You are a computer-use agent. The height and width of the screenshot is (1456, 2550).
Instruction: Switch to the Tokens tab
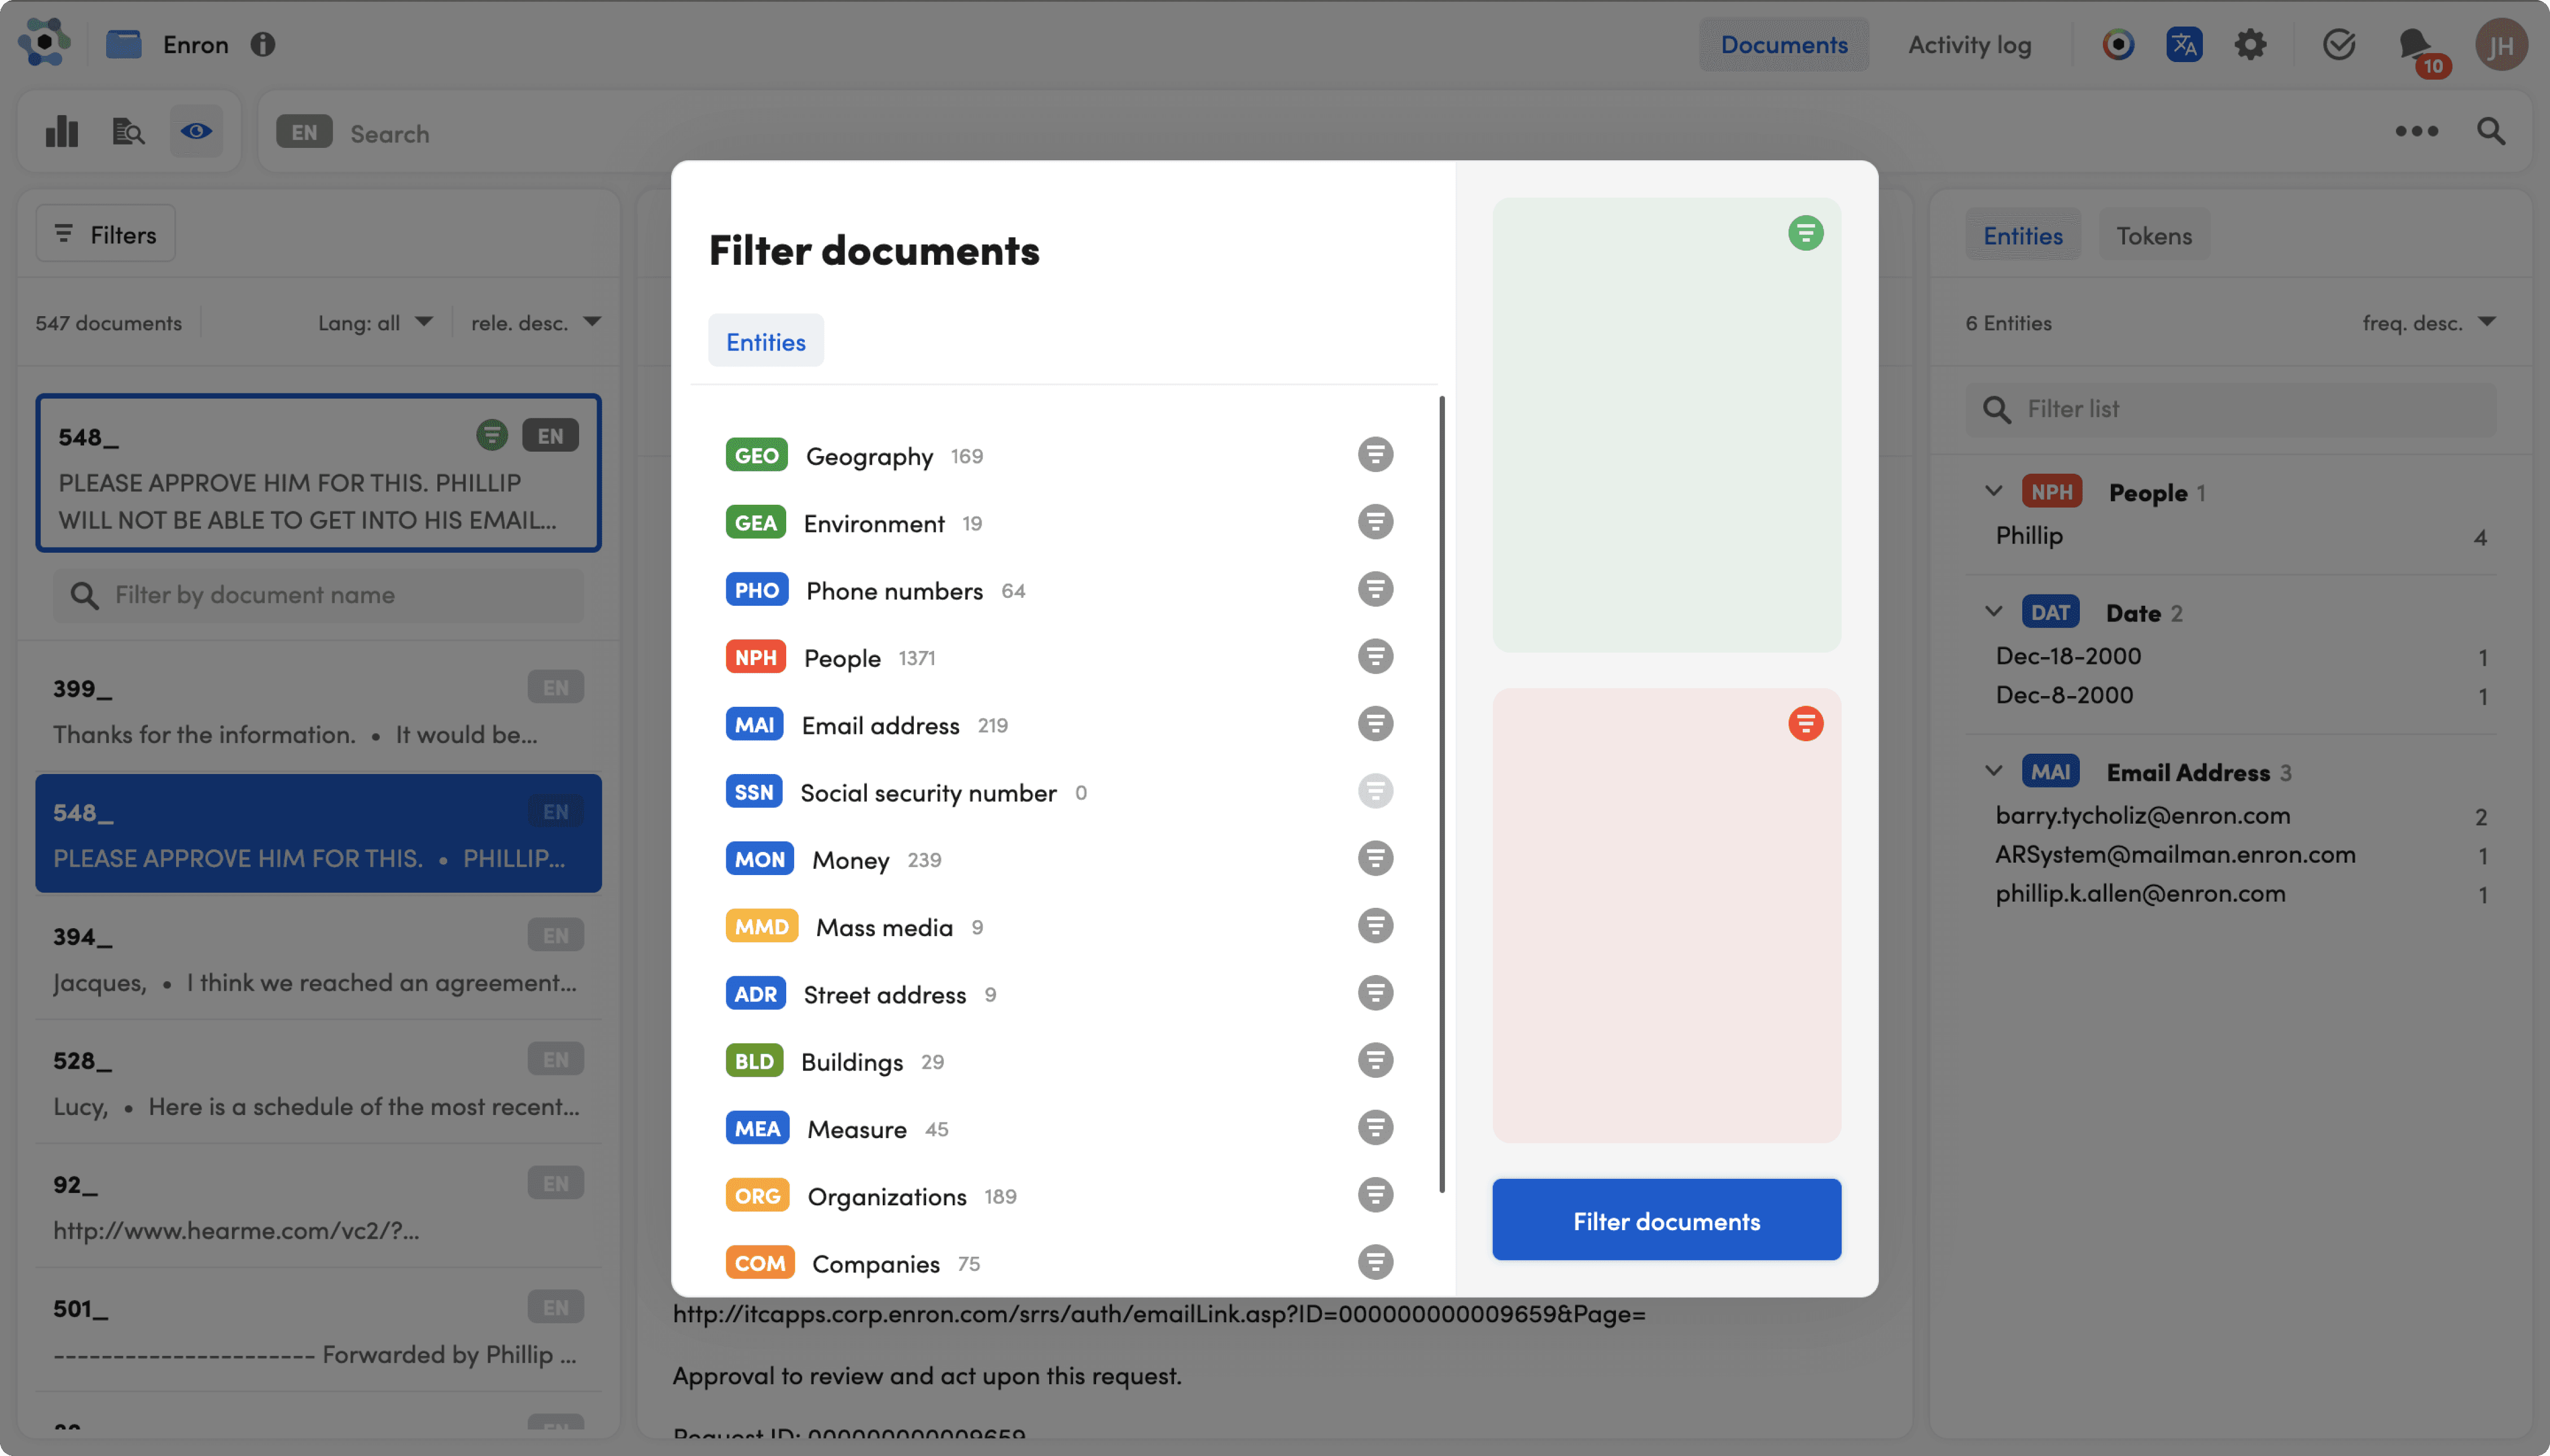click(2153, 235)
